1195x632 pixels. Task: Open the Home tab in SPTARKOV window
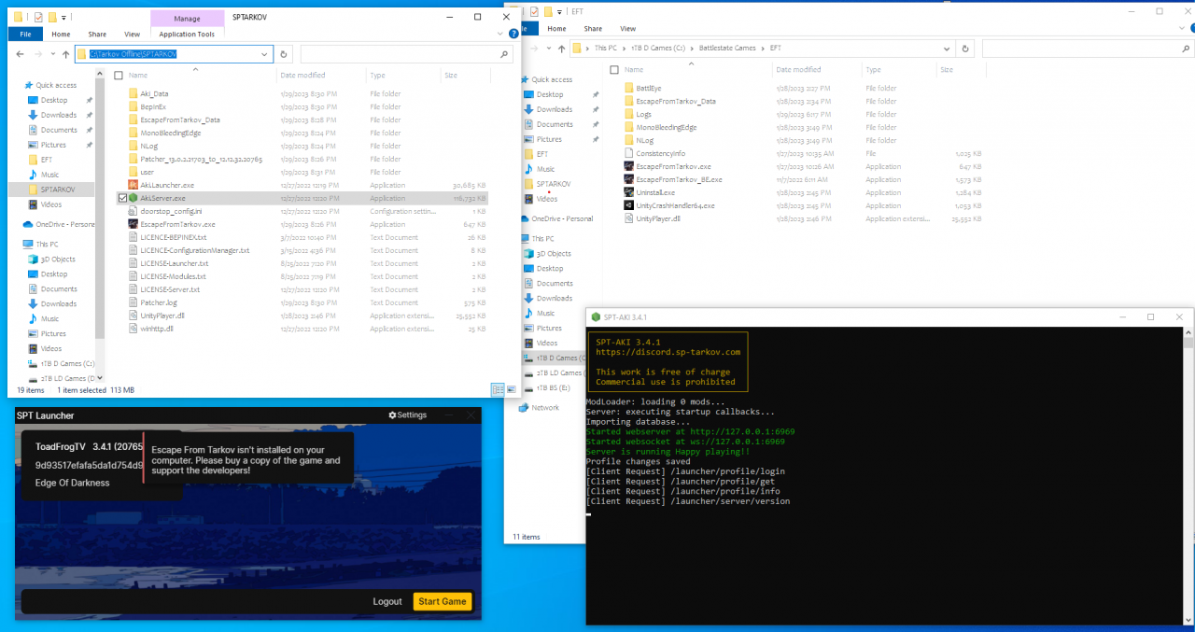[x=61, y=34]
